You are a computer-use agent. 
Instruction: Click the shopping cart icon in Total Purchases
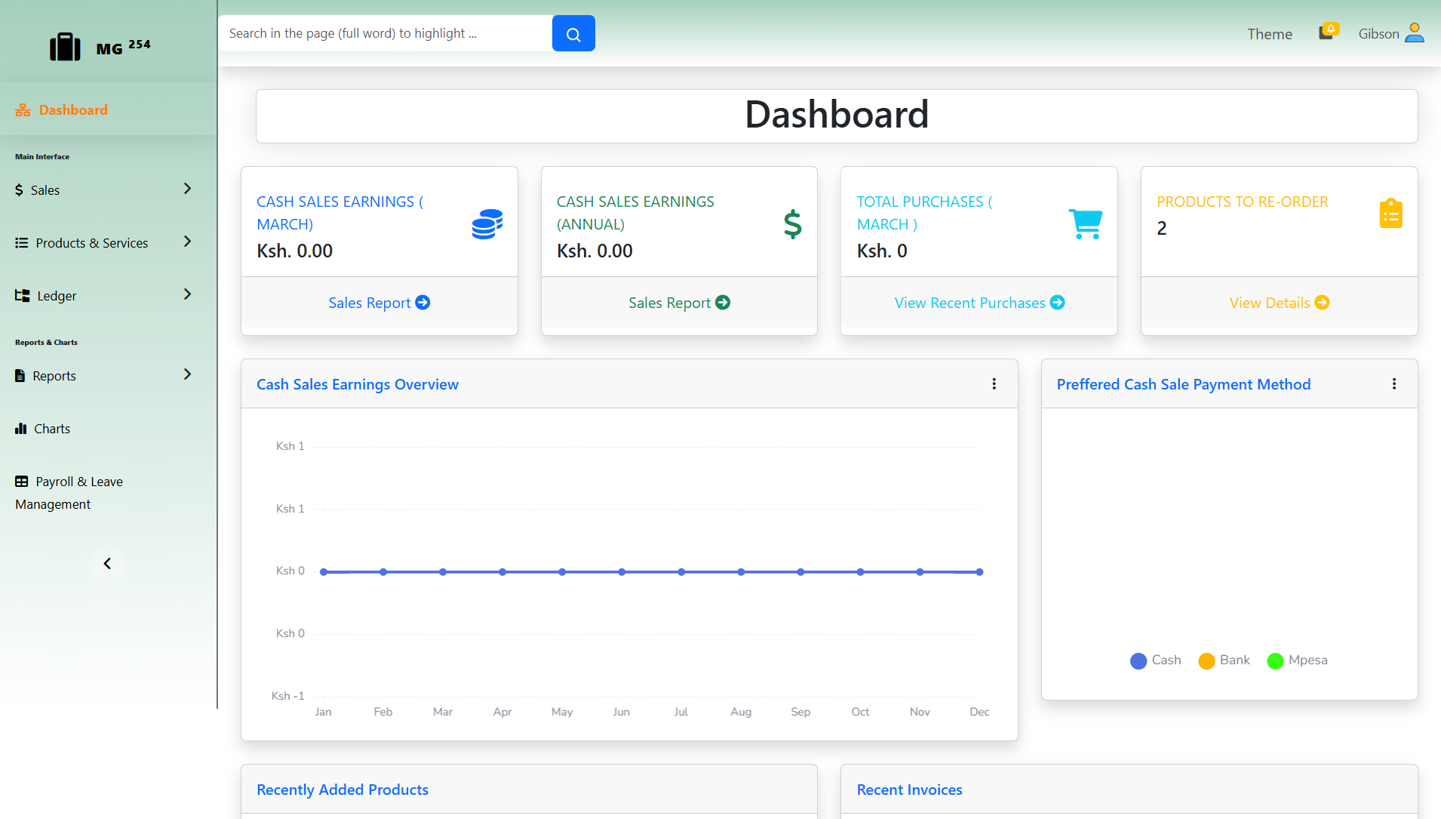[1086, 224]
